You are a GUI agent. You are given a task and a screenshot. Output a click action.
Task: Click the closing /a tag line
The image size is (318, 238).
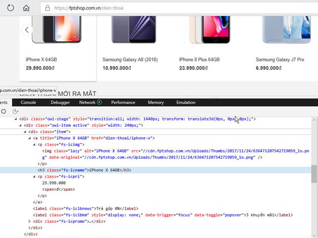[x=38, y=202]
